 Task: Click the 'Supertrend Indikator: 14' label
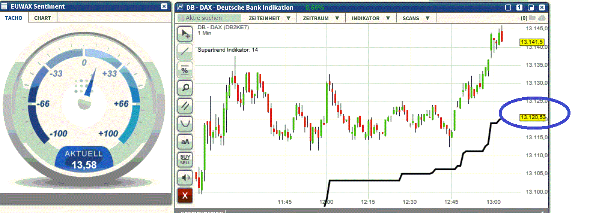(x=228, y=50)
